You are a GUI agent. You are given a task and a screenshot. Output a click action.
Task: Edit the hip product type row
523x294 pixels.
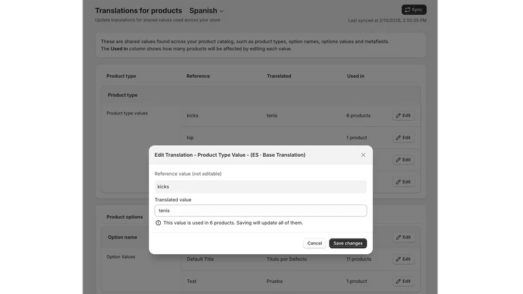click(403, 138)
